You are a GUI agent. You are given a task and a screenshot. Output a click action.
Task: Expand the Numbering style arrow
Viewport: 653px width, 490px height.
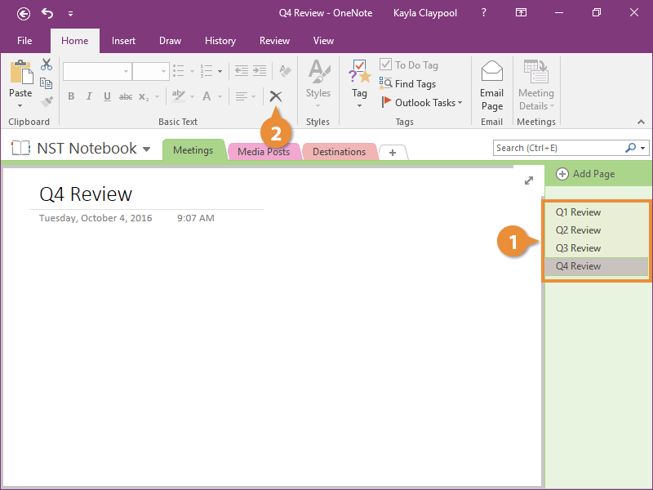(x=220, y=71)
